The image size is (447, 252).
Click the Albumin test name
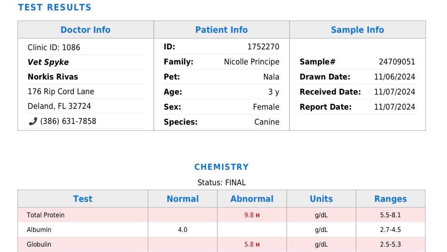tap(39, 230)
